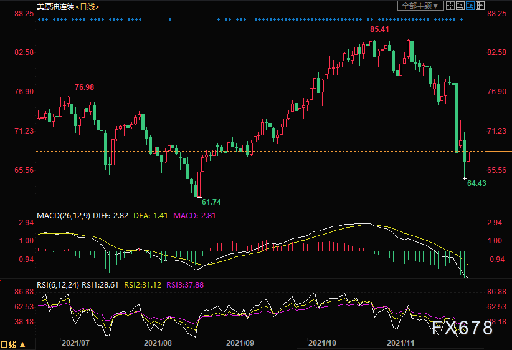Toggle the blue highlighted axis play icon
Screen dimensions: 512x350
pos(470,6)
